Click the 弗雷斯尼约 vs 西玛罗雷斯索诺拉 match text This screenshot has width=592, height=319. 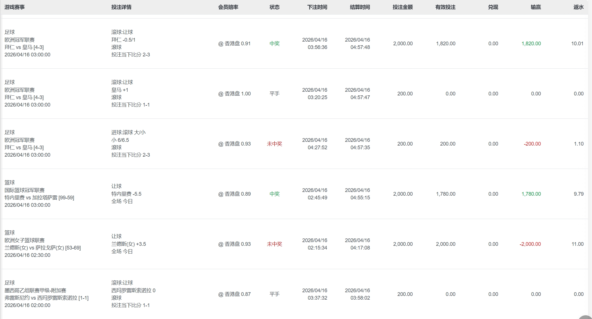pyautogui.click(x=46, y=298)
